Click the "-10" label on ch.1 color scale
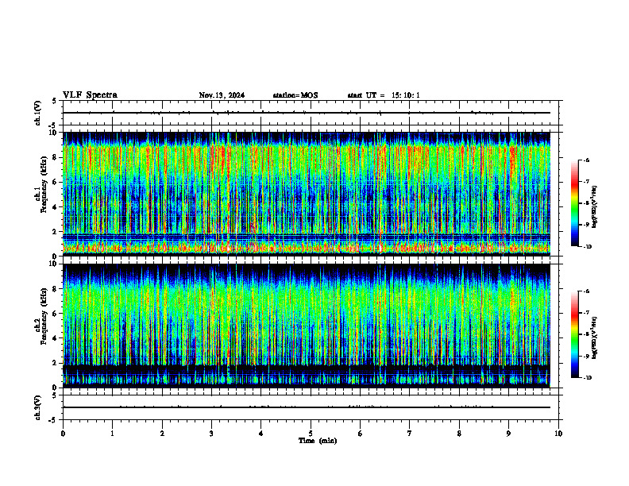 point(587,247)
